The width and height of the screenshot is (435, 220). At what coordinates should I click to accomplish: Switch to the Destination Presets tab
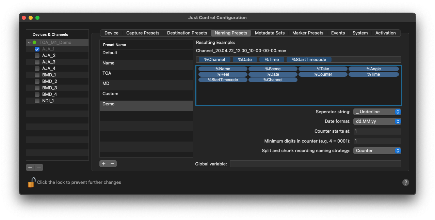[x=187, y=33]
